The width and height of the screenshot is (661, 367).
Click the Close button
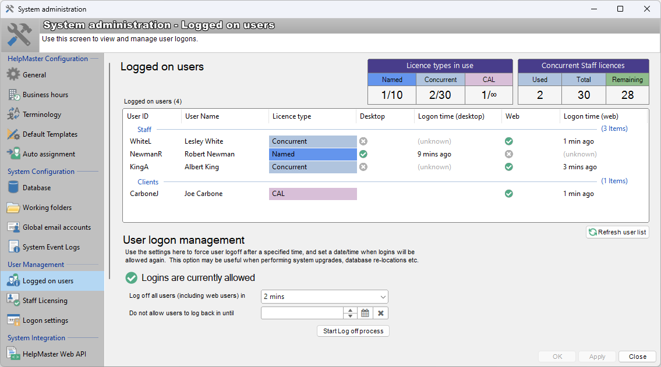(x=637, y=357)
